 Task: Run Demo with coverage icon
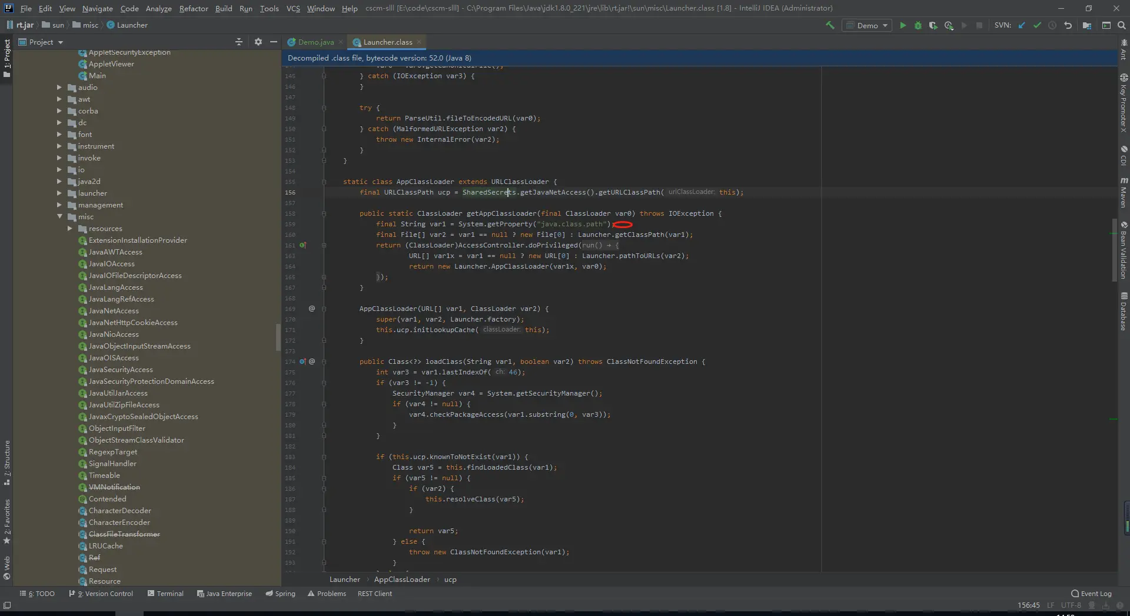click(x=933, y=25)
